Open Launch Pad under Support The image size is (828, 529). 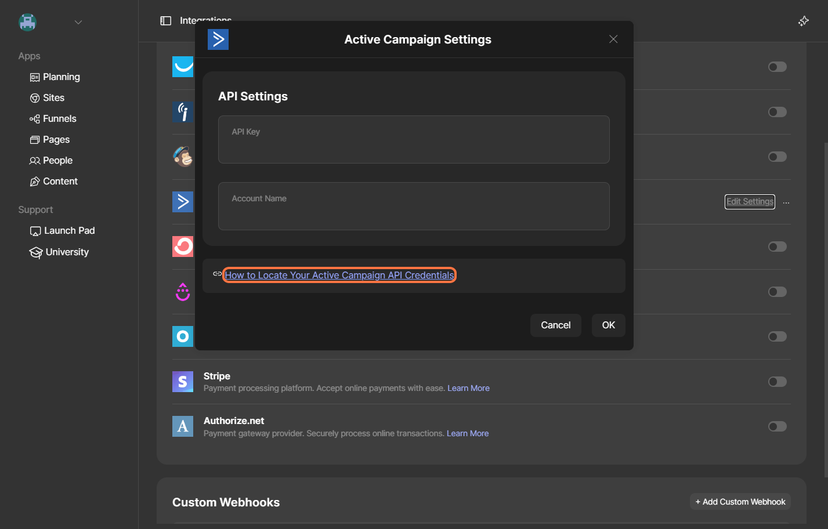pyautogui.click(x=62, y=231)
